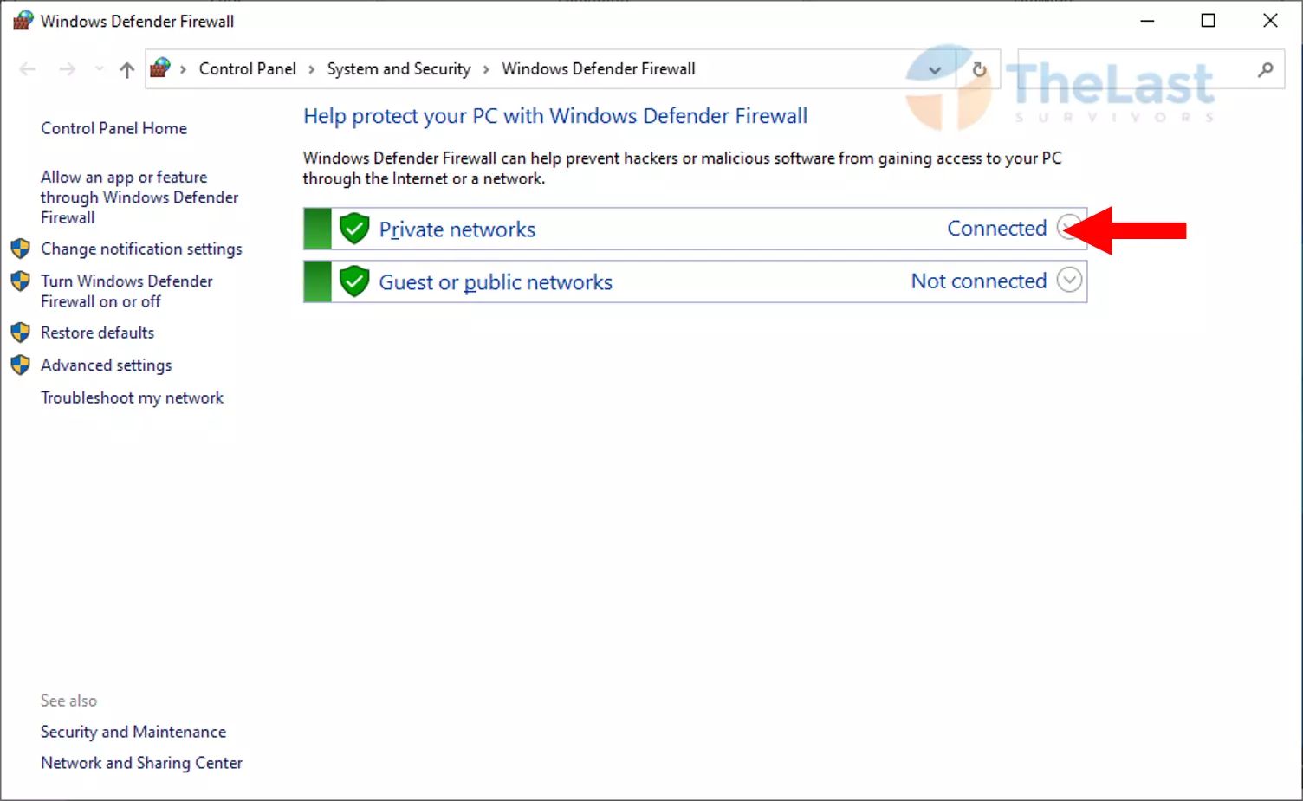This screenshot has width=1303, height=801.
Task: Open Security and Maintenance link
Action: pos(133,732)
